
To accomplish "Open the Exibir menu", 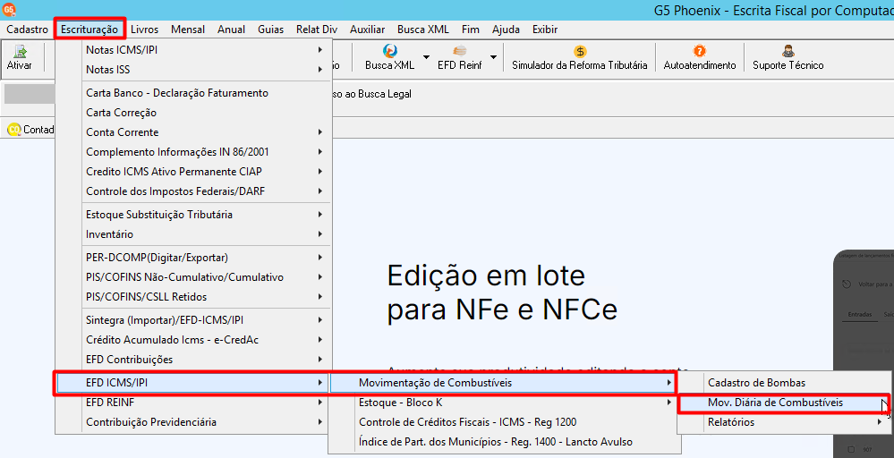I will pyautogui.click(x=544, y=29).
